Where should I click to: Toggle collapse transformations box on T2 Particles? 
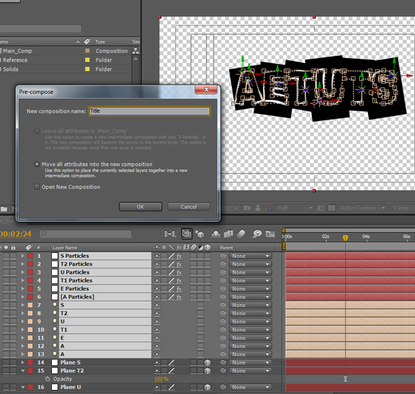point(165,264)
